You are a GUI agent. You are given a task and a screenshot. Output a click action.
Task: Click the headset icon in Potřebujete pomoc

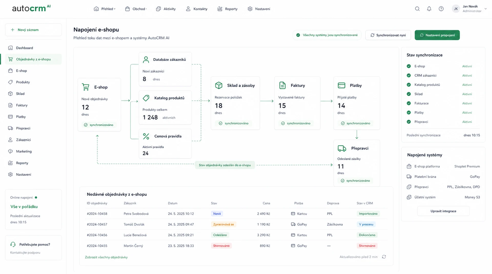(13, 244)
